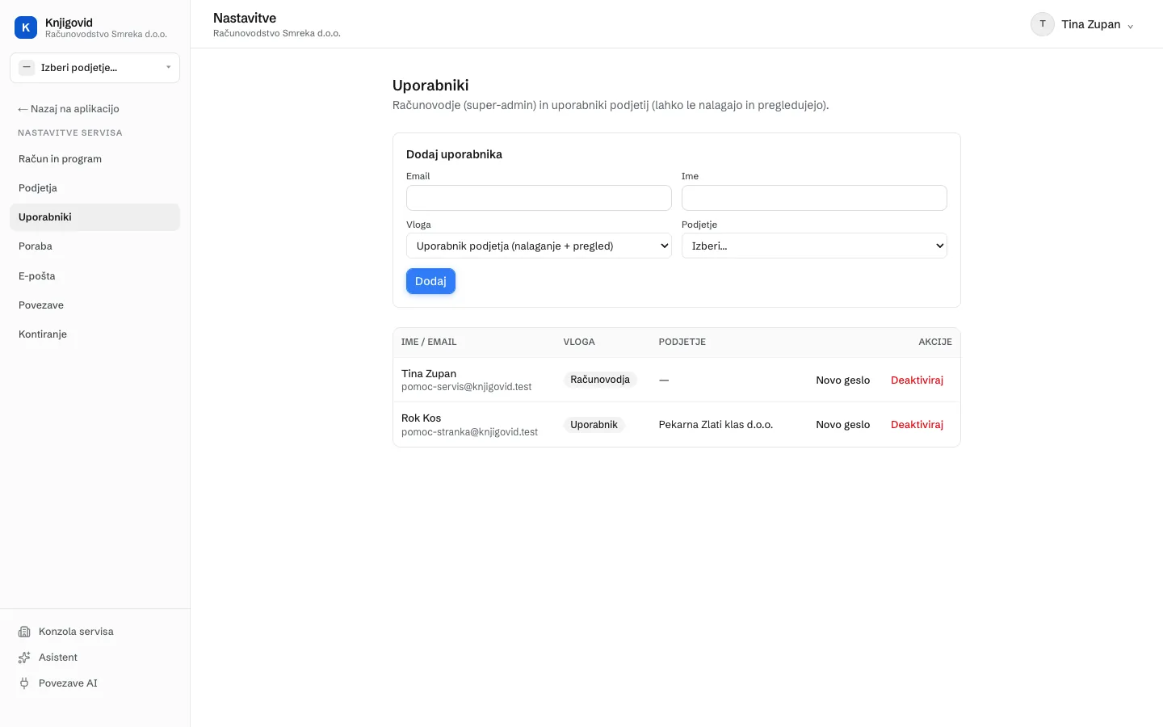Open the Asistent link
This screenshot has height=727, width=1163.
pos(58,658)
